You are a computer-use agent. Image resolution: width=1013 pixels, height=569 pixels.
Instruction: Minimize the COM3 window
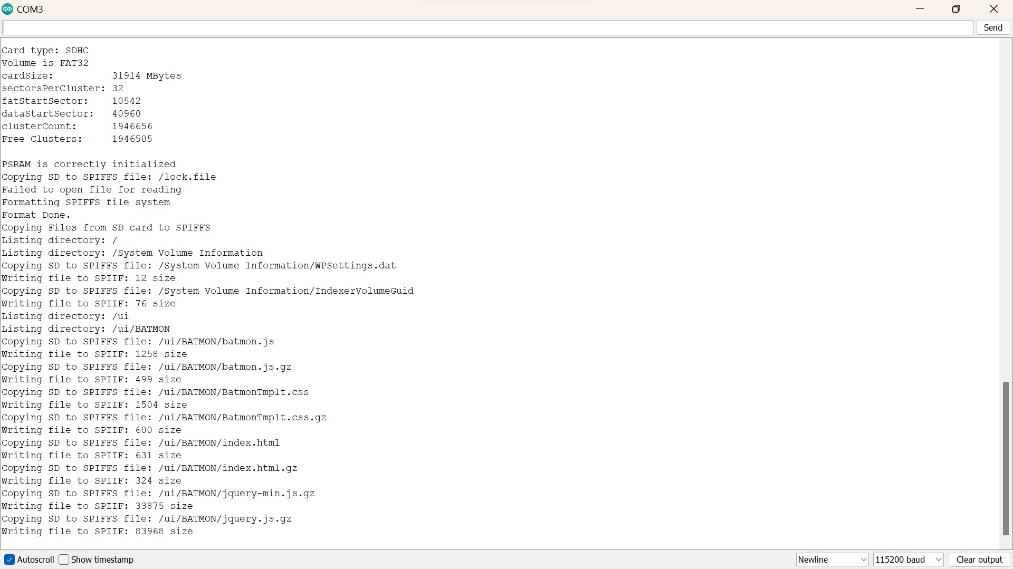[920, 9]
